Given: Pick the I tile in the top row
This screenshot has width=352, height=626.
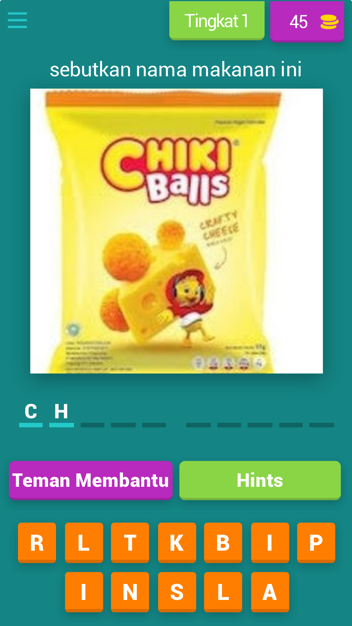Looking at the screenshot, I should click(270, 543).
